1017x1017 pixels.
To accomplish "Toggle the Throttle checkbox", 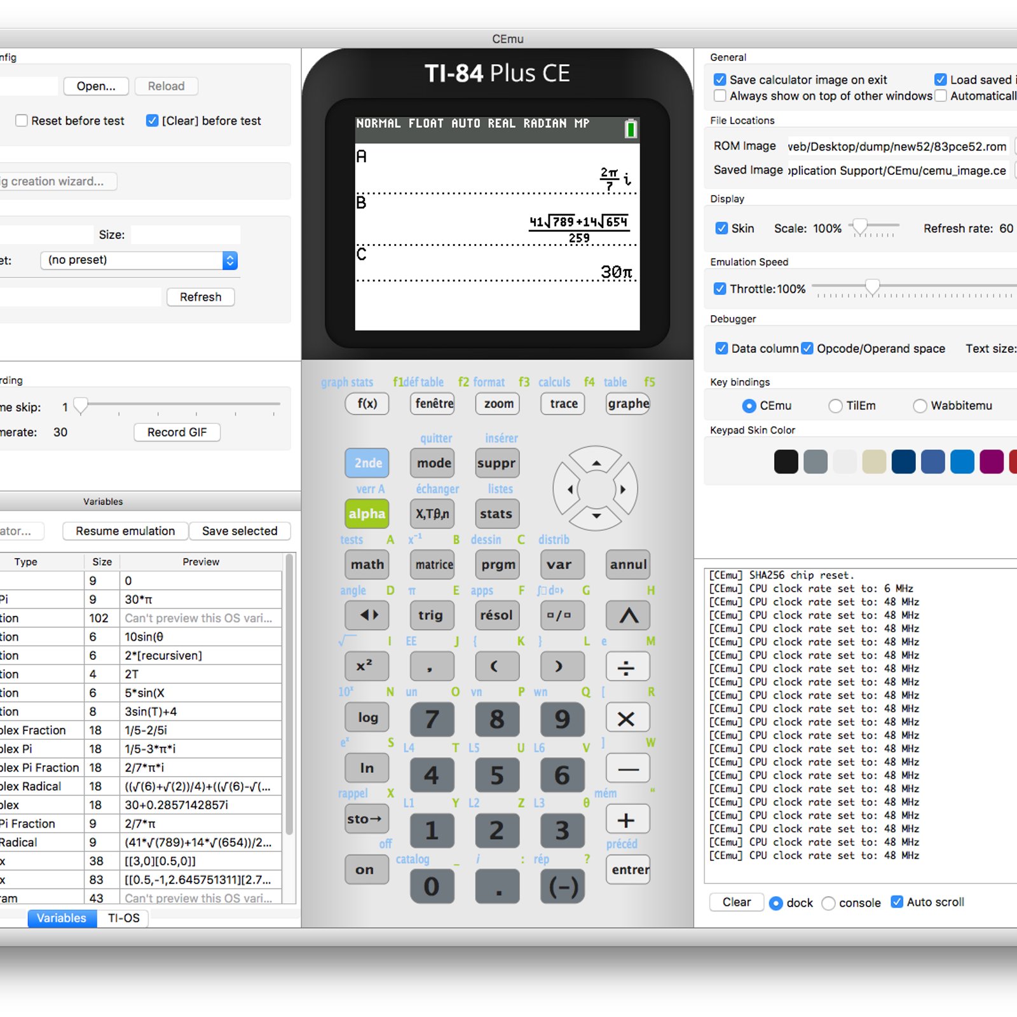I will click(720, 289).
